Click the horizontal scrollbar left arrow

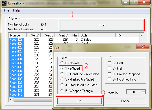pos(11,99)
